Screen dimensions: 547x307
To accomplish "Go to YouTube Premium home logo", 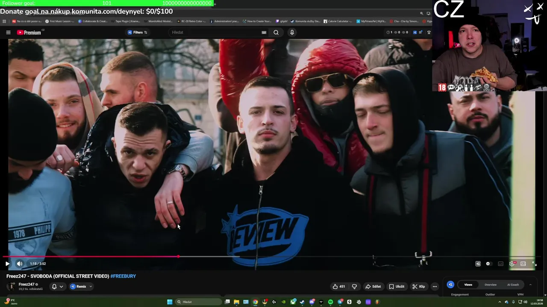I will coord(29,32).
